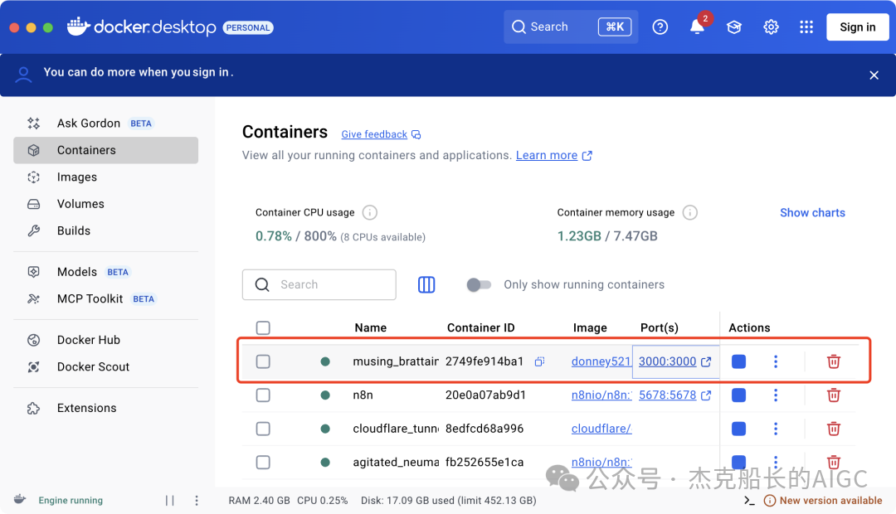Click the feedback speech bubble icon

pyautogui.click(x=416, y=135)
